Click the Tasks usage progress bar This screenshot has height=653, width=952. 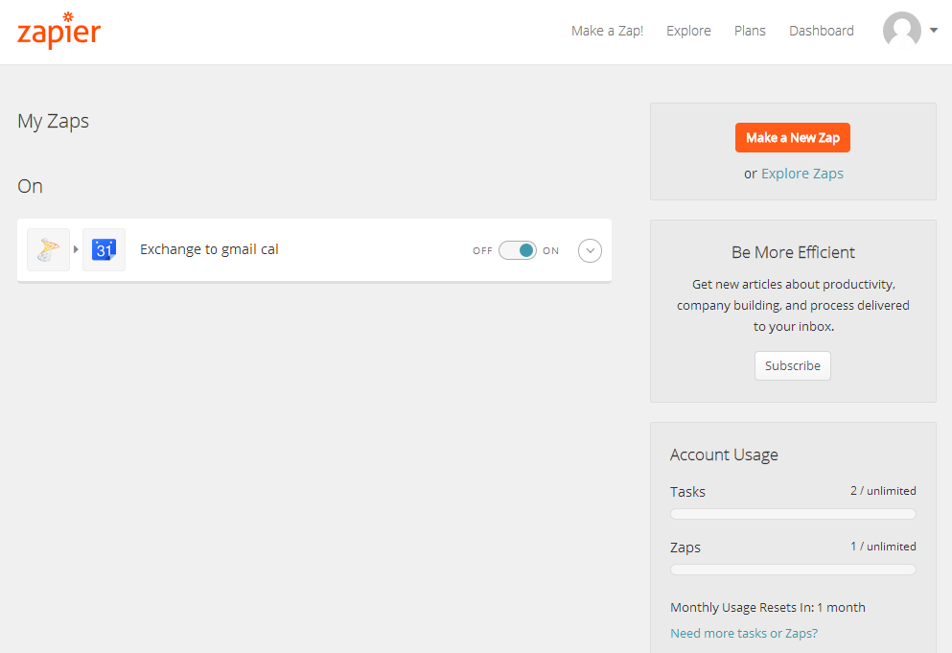coord(793,514)
